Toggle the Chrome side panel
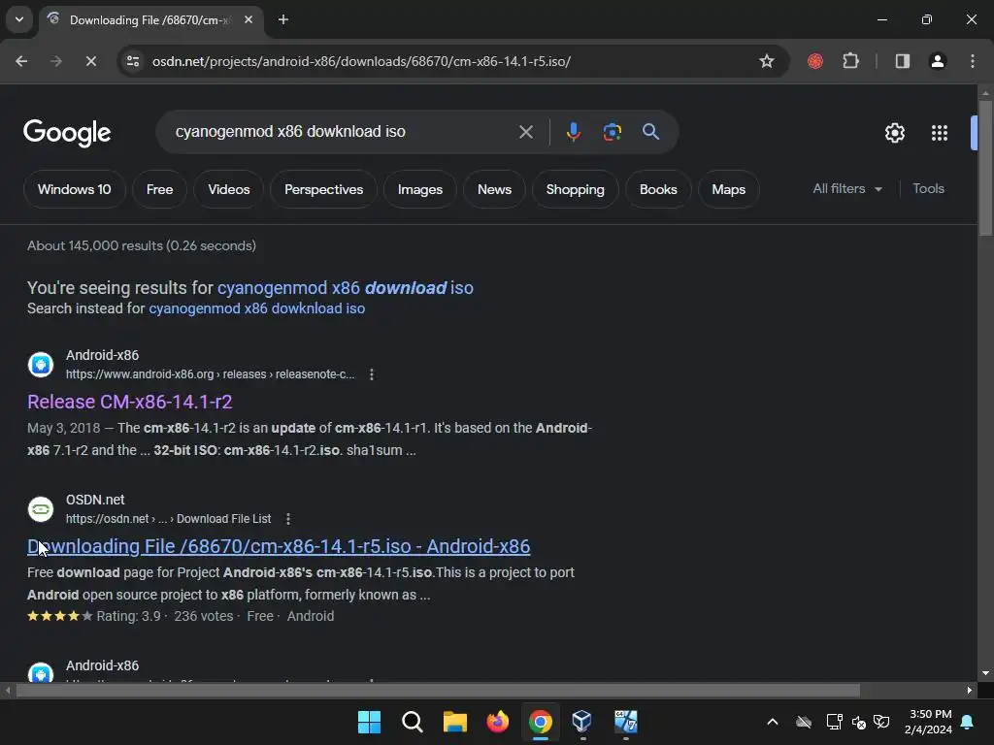The width and height of the screenshot is (994, 745). click(x=902, y=61)
